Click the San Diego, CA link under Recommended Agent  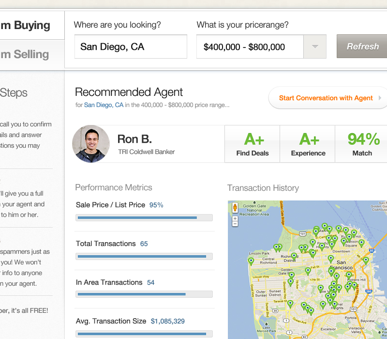(104, 105)
